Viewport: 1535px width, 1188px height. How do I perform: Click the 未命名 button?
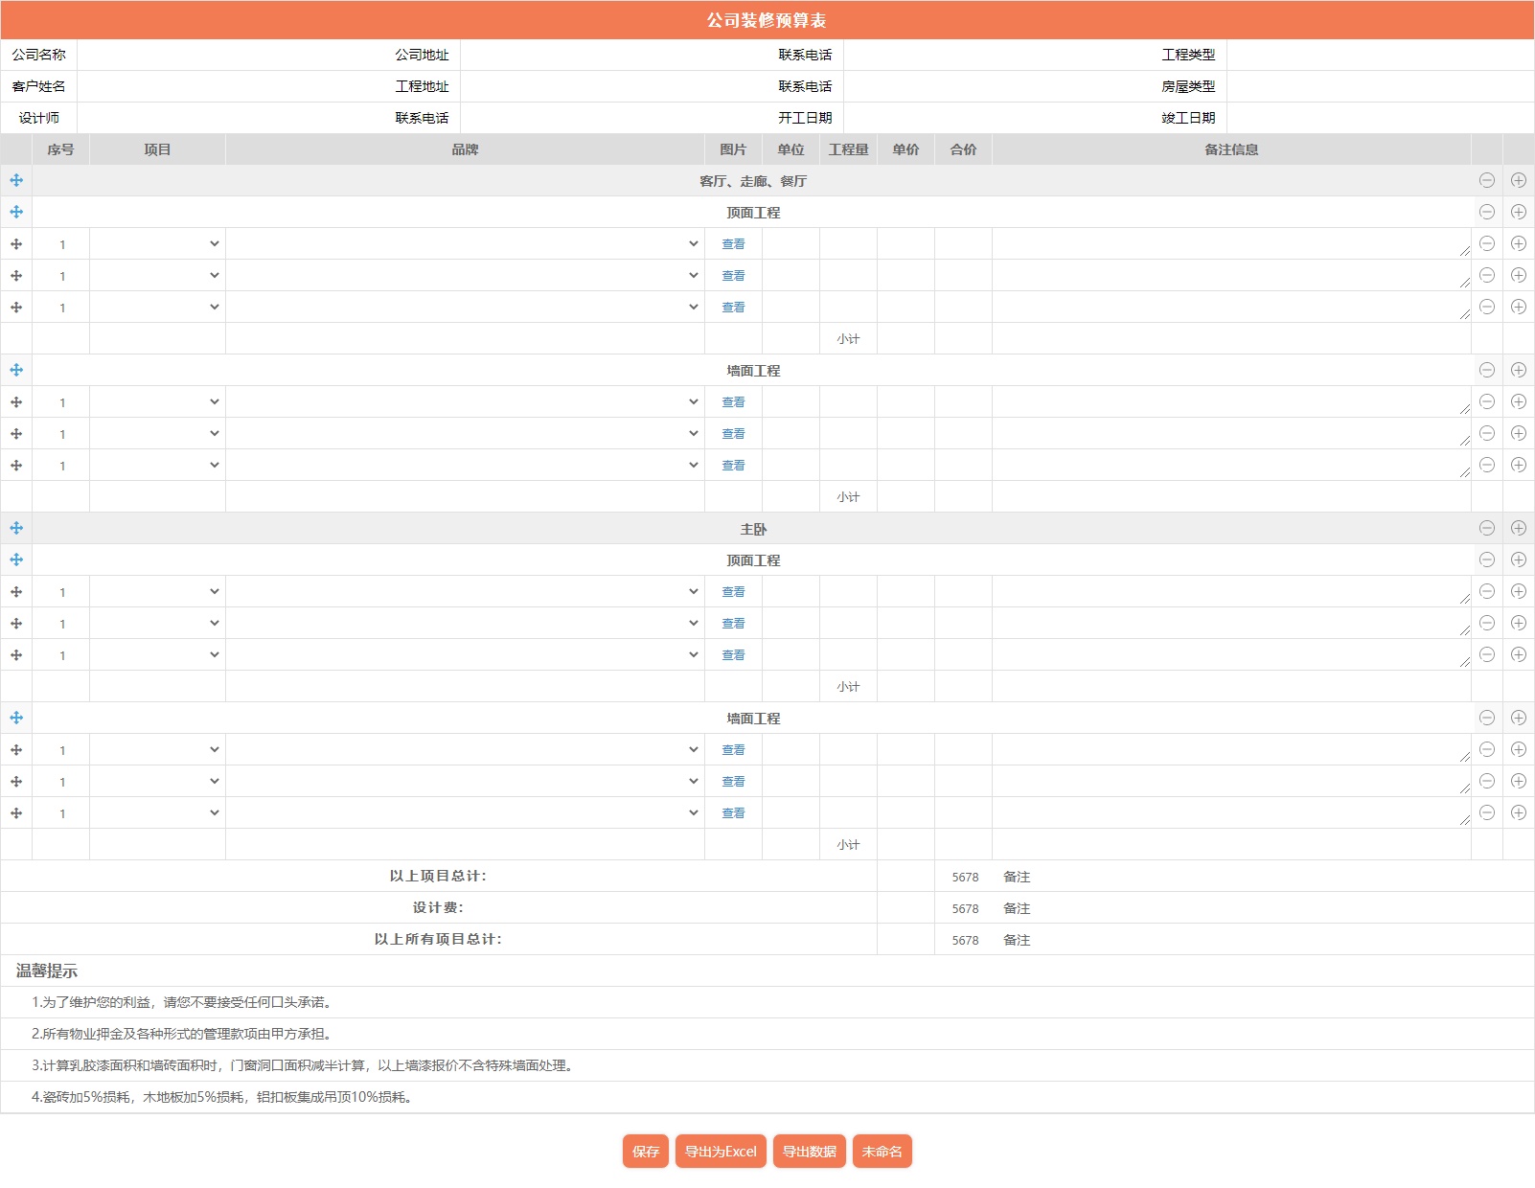coord(882,1152)
